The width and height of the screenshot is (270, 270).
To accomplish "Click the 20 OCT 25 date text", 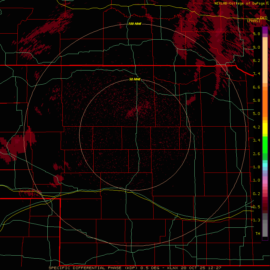I will pyautogui.click(x=193, y=268).
